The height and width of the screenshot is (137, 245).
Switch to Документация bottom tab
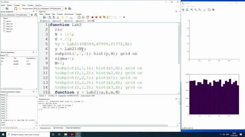click(x=58, y=128)
